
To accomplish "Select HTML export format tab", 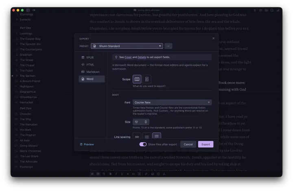I will [x=92, y=65].
